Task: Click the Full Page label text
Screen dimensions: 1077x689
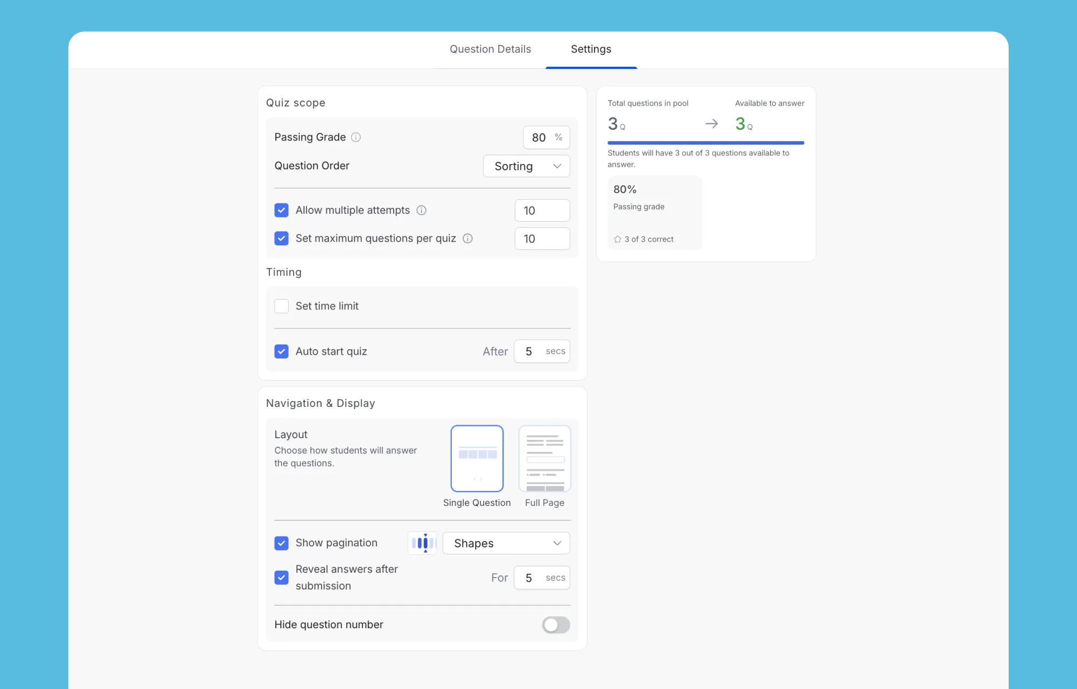Action: tap(544, 503)
